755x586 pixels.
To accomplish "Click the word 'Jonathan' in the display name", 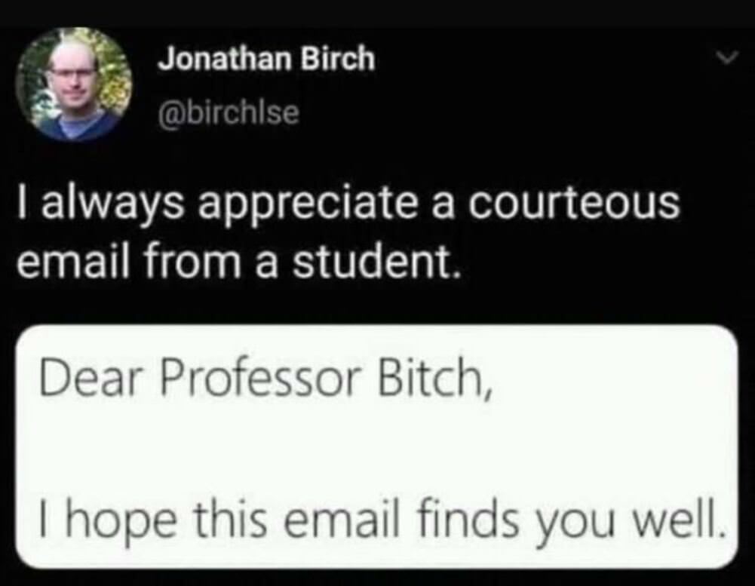I will (226, 59).
